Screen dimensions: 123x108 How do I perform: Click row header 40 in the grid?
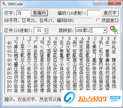[x=10, y=43]
